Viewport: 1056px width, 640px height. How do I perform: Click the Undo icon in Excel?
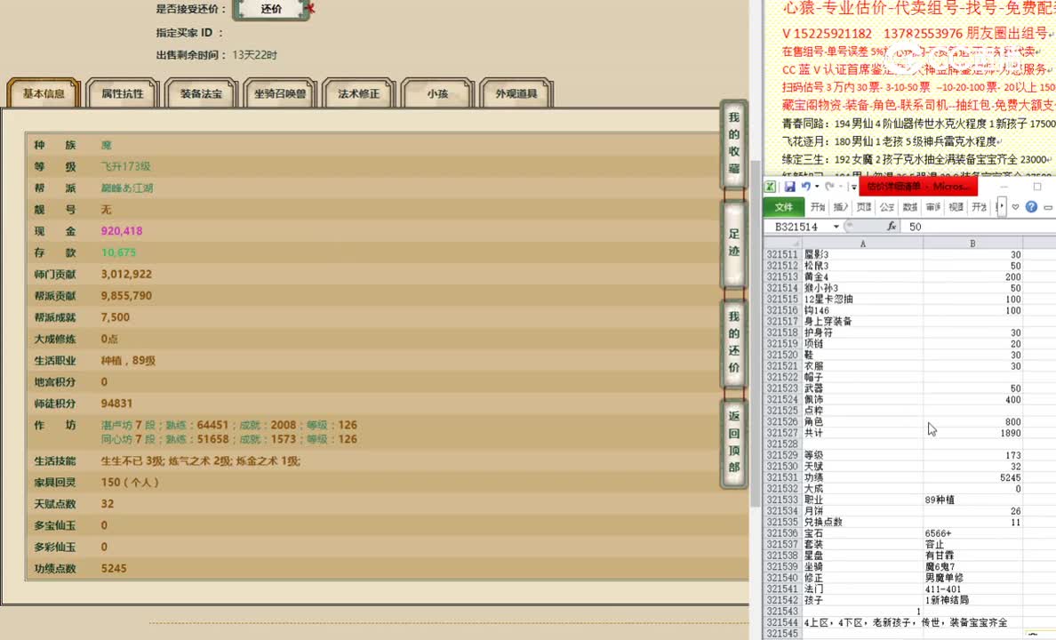tap(806, 185)
